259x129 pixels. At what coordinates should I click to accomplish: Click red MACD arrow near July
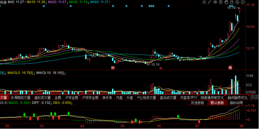[199, 122]
